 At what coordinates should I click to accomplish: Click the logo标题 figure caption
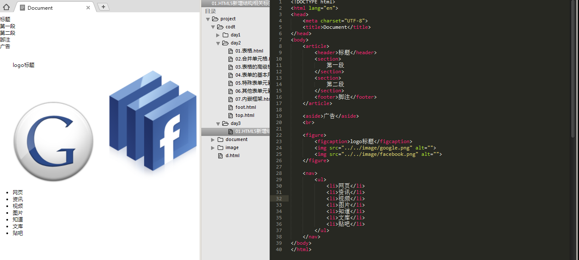[23, 65]
